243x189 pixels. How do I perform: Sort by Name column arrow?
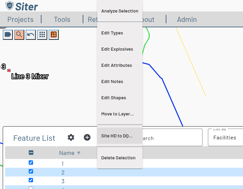coord(79,153)
